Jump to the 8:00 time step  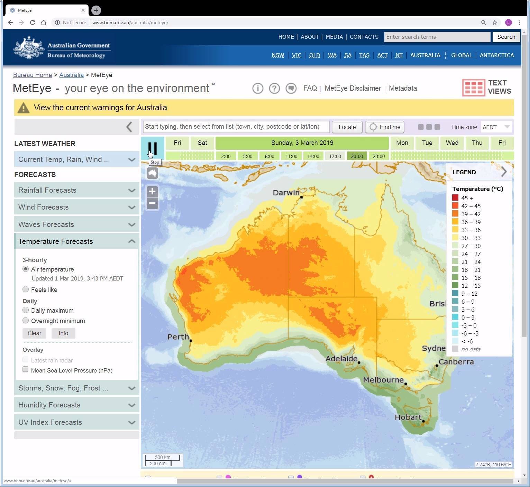click(269, 156)
